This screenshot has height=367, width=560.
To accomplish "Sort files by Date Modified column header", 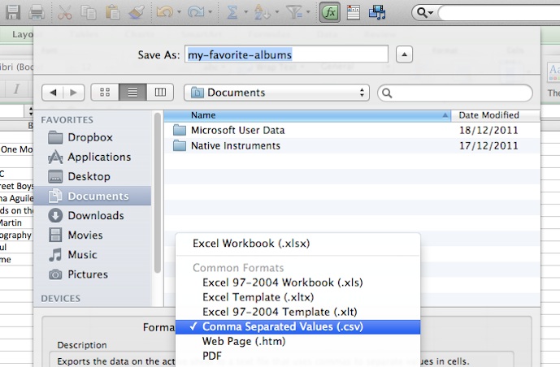I will [x=495, y=115].
